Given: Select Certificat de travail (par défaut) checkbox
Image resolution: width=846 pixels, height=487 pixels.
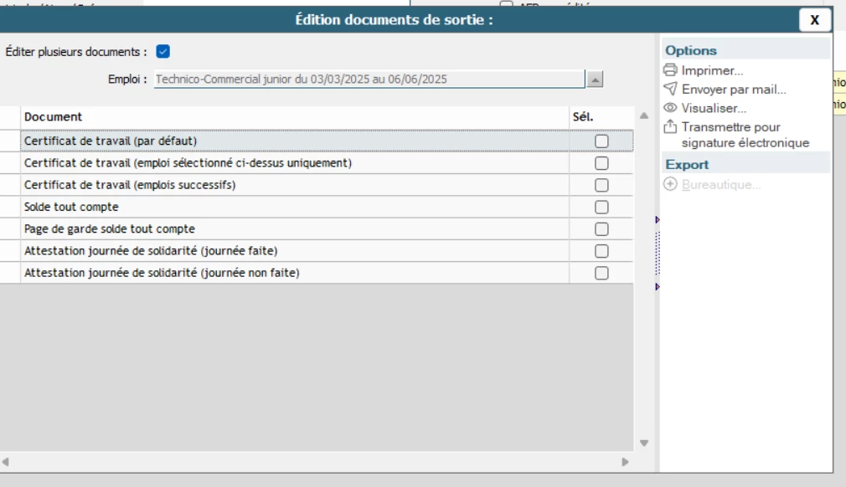Looking at the screenshot, I should pos(601,141).
